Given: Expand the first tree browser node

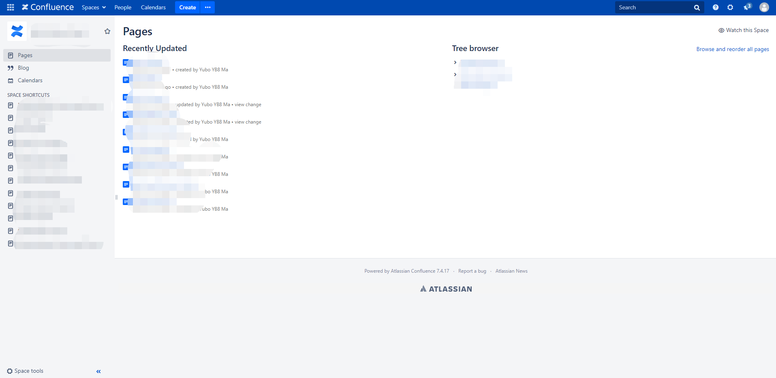Looking at the screenshot, I should pyautogui.click(x=455, y=62).
